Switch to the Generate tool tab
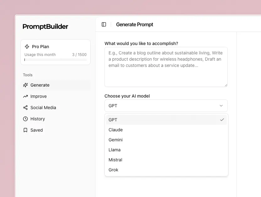 [x=40, y=85]
